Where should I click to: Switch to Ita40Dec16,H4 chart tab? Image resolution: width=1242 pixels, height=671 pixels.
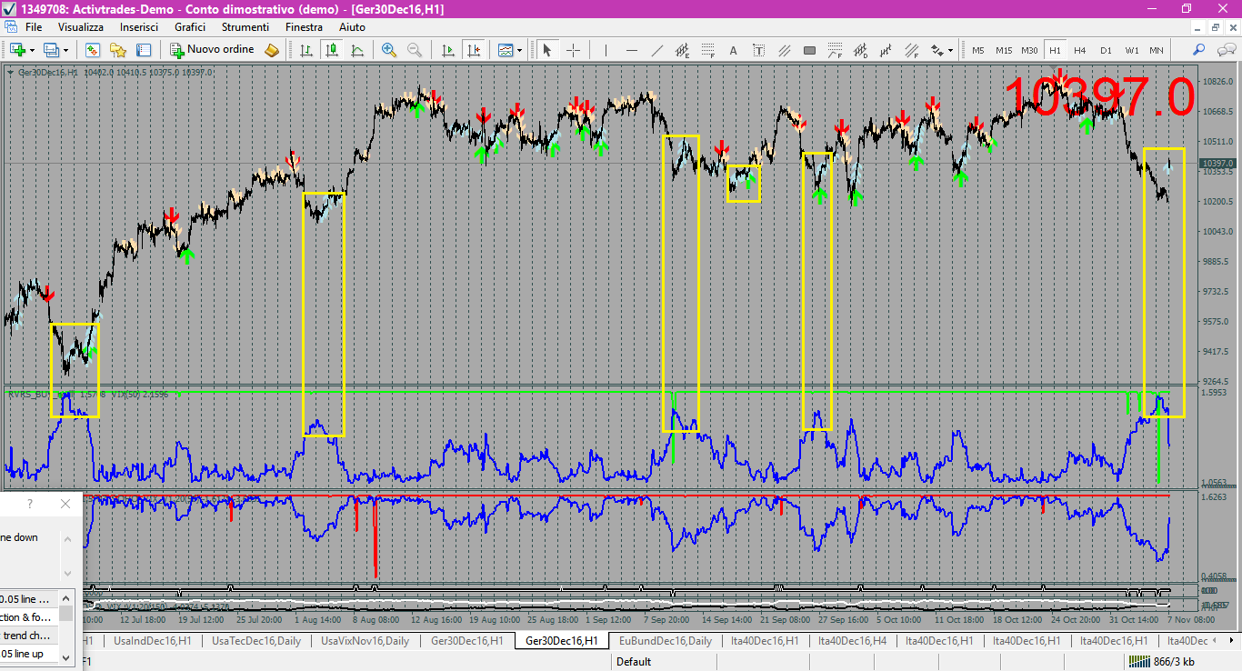click(x=852, y=641)
